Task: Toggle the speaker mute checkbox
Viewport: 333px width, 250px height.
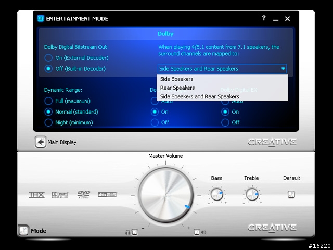Action: click(197, 232)
